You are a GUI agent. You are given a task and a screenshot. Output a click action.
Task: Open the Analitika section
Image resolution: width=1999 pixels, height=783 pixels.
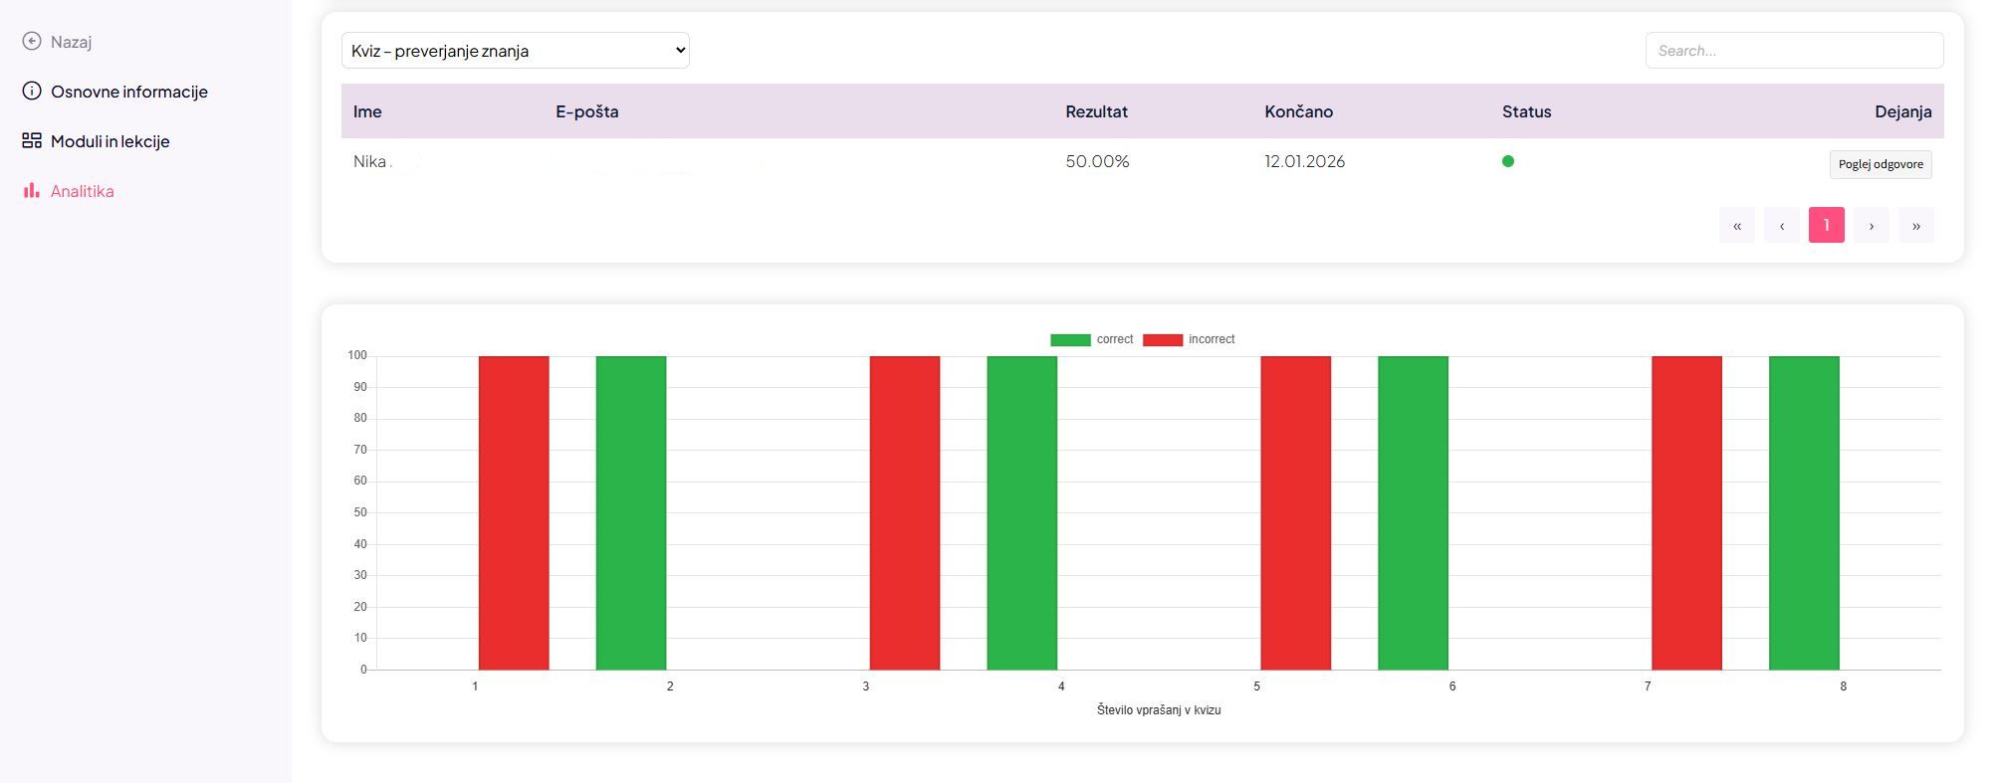pos(82,191)
